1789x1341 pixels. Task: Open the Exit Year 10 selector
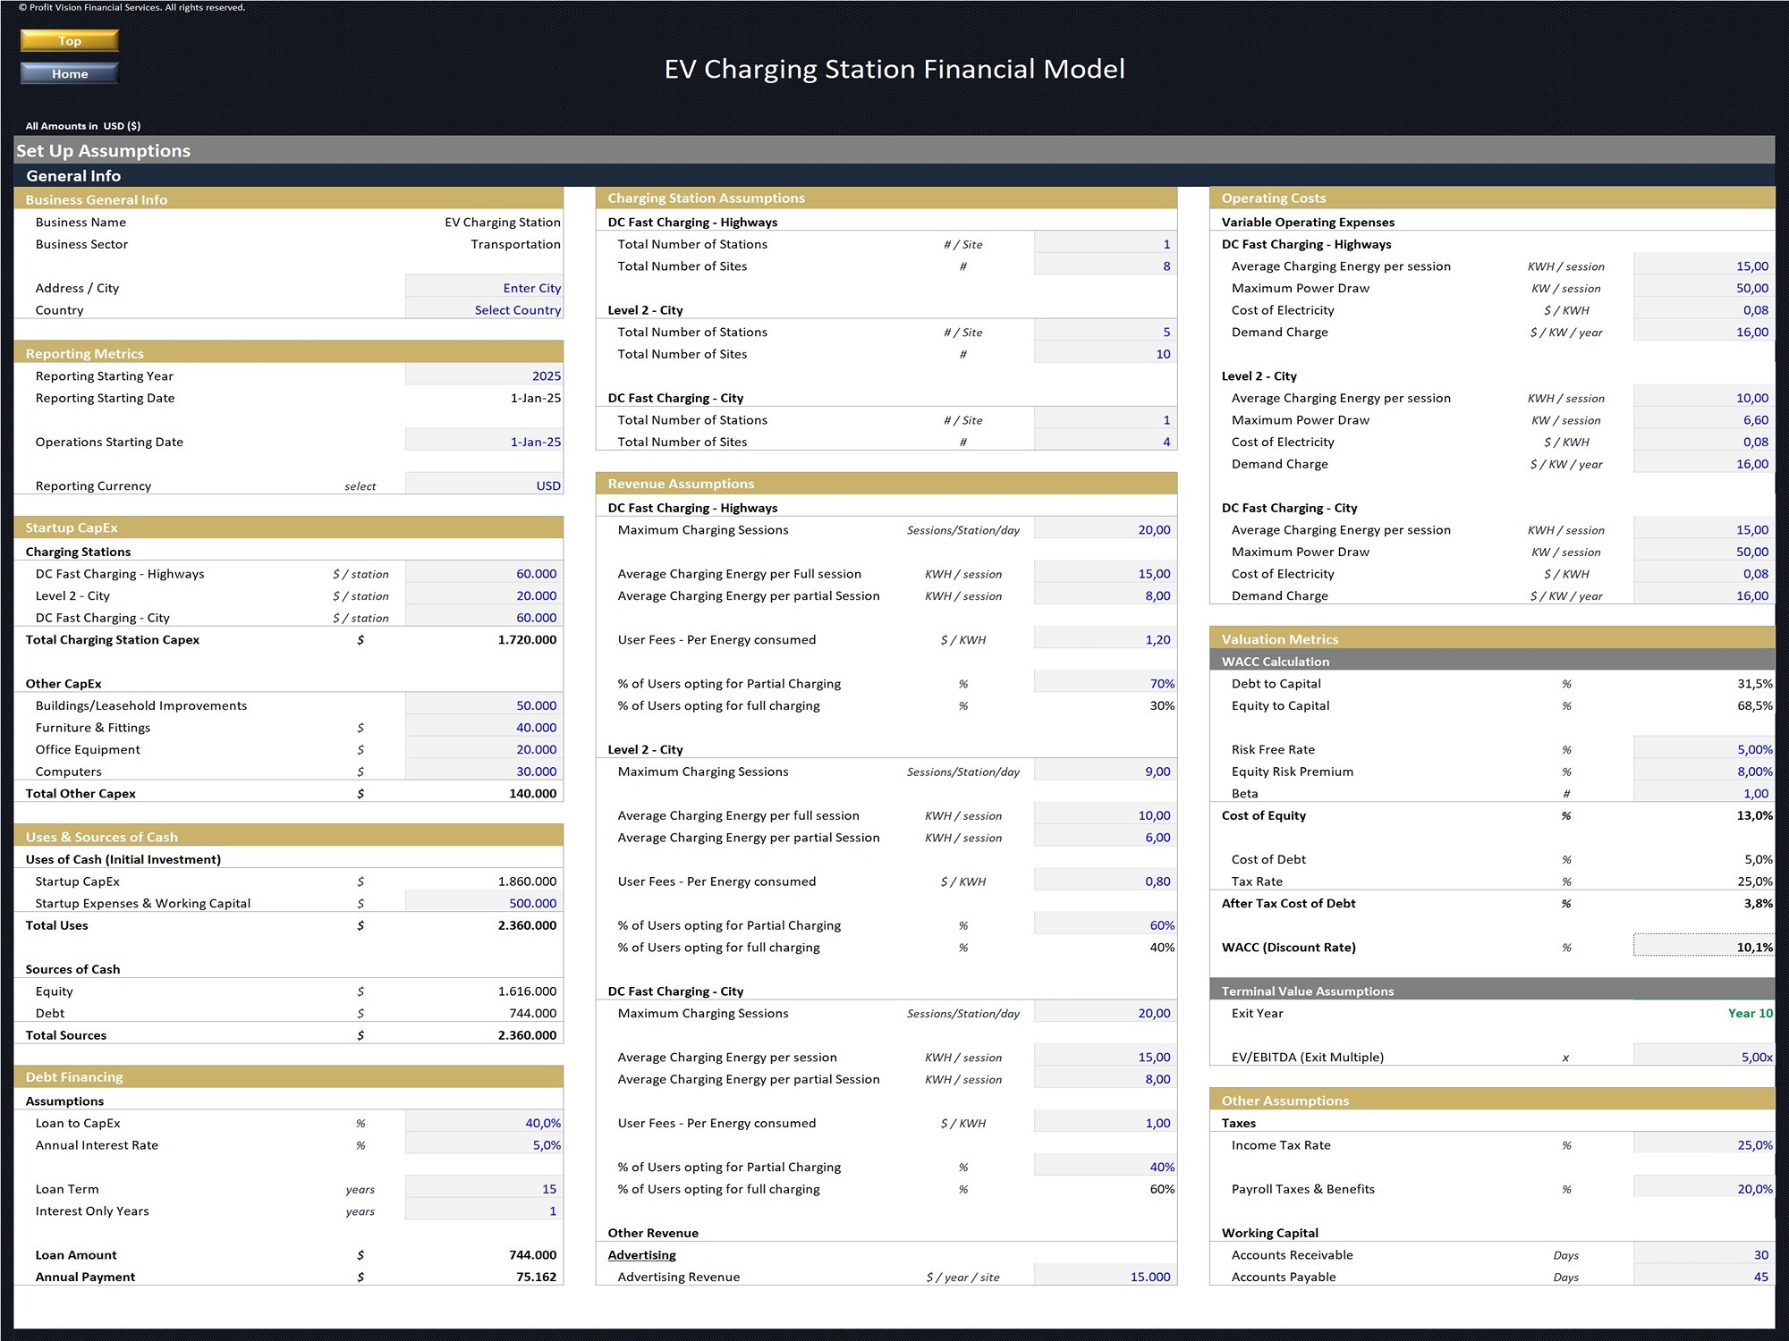point(1704,1013)
